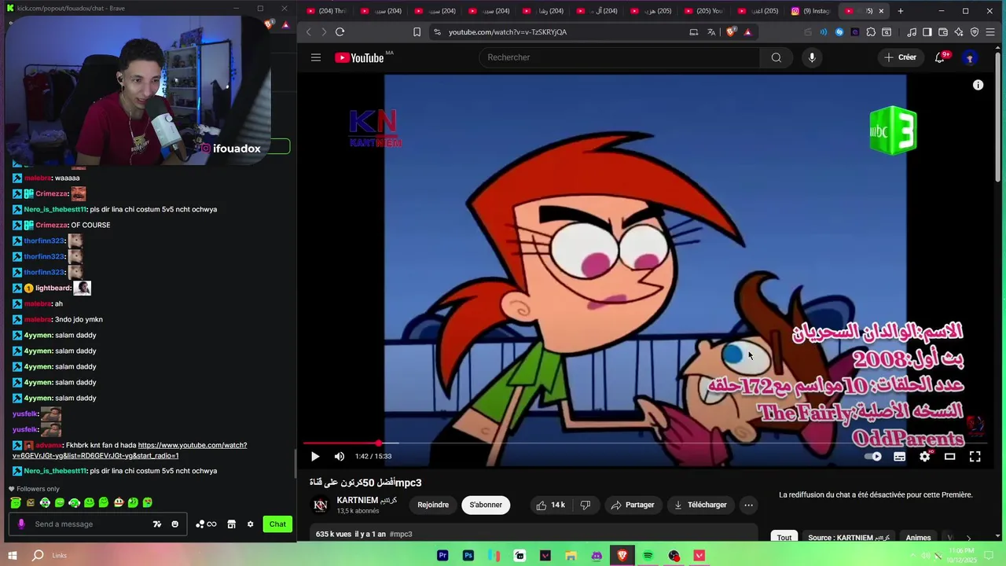The image size is (1006, 566).
Task: Go to the YouTube home logo
Action: [x=359, y=57]
